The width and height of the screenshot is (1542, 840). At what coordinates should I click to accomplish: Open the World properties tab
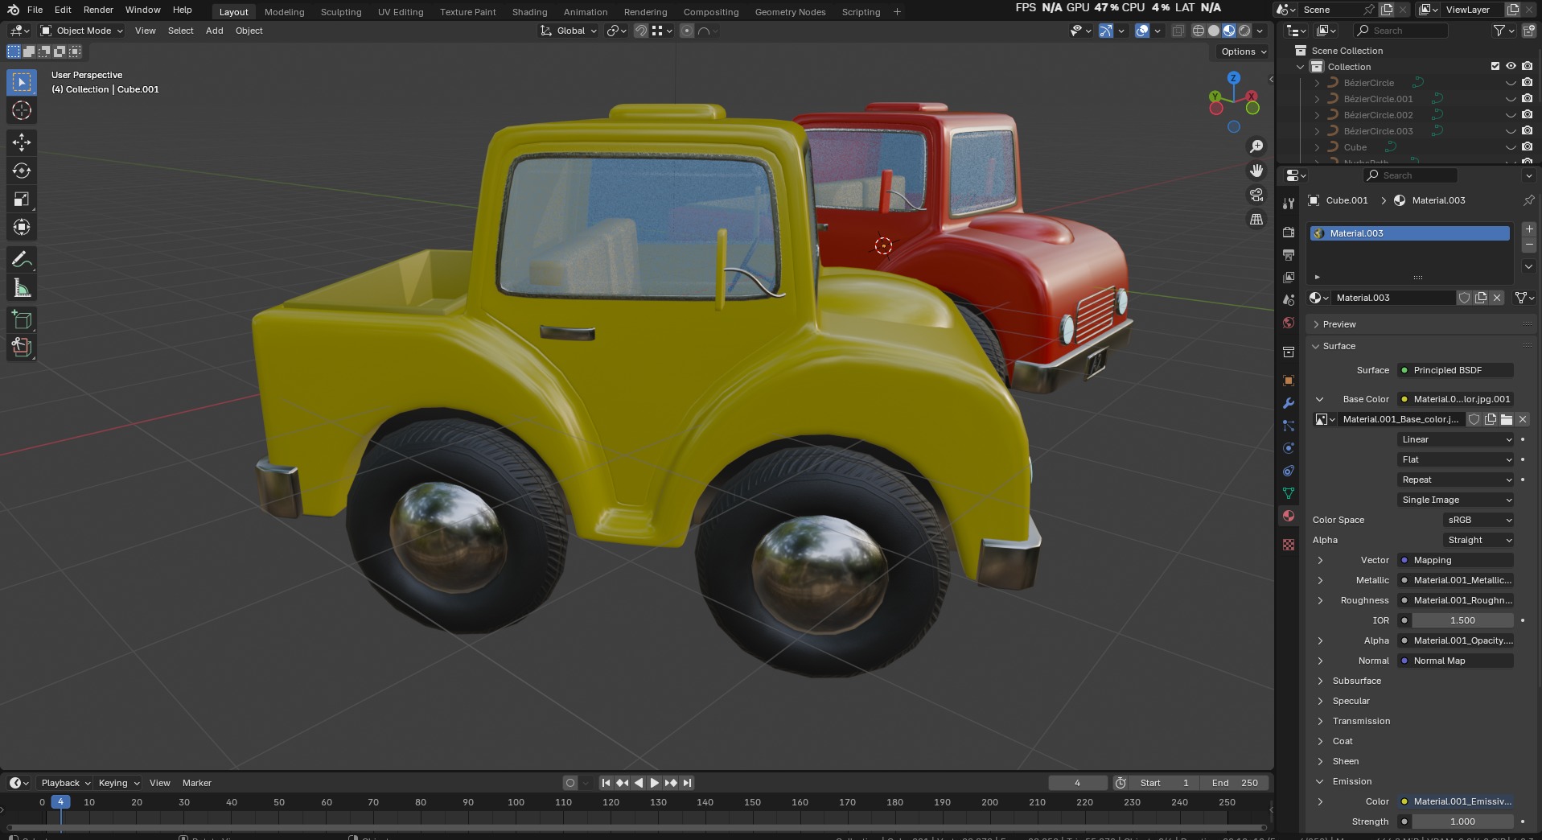pos(1289,323)
